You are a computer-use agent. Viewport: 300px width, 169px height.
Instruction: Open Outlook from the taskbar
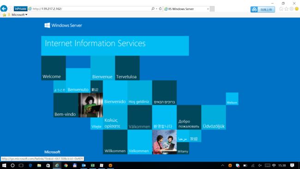tap(84, 165)
